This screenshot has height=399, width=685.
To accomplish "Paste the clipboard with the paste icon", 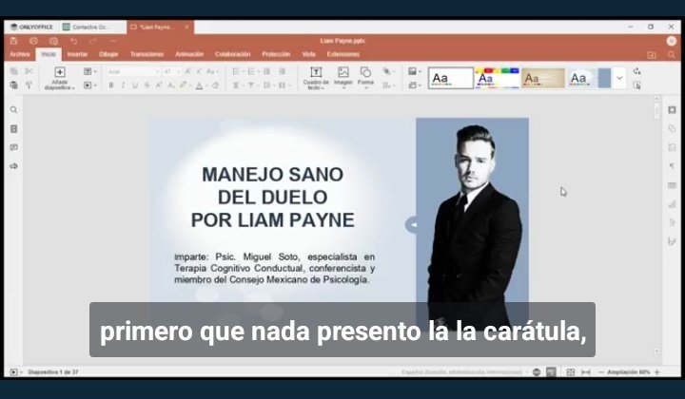I will [x=14, y=85].
